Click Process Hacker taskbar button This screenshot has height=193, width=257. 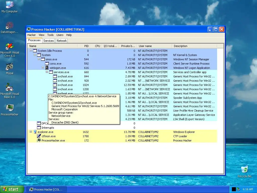pos(47,189)
